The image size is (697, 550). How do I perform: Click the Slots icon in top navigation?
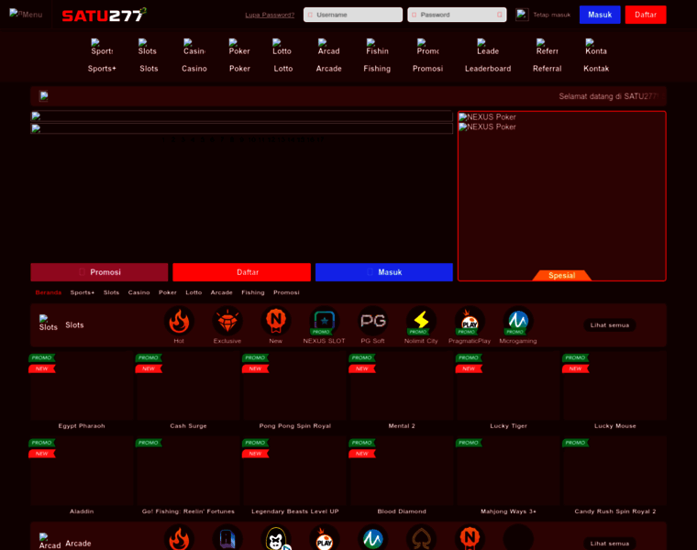coord(147,47)
